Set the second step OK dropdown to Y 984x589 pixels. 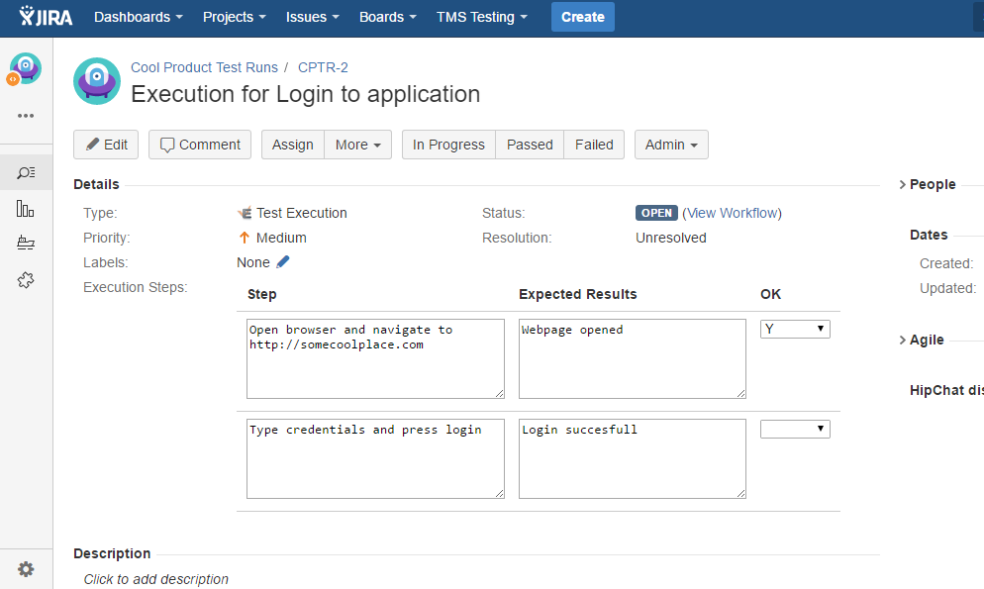(795, 428)
